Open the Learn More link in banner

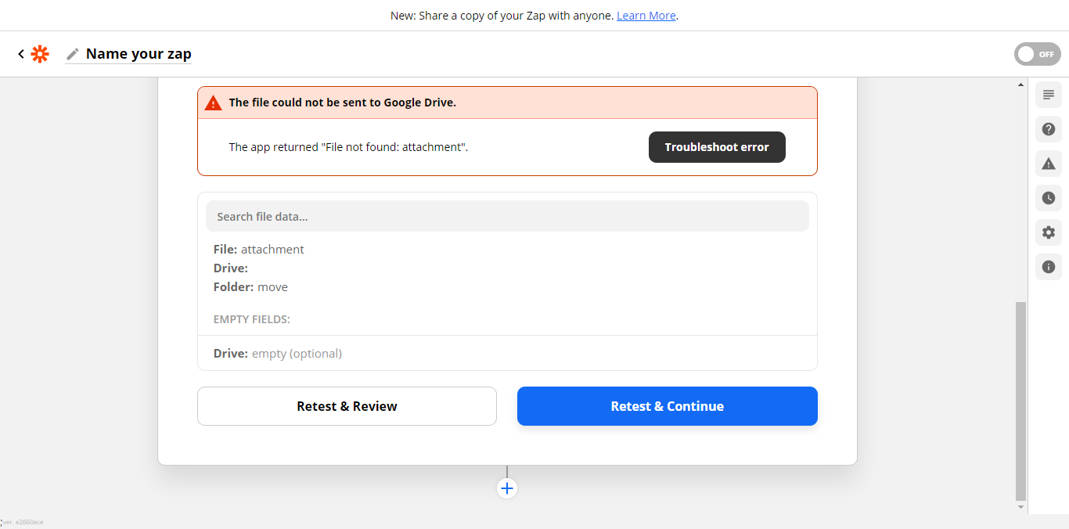[646, 16]
